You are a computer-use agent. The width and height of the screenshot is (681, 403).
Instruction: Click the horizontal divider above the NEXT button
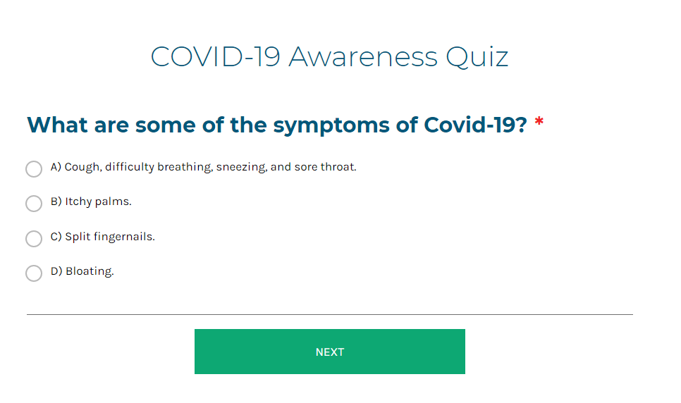(x=330, y=314)
